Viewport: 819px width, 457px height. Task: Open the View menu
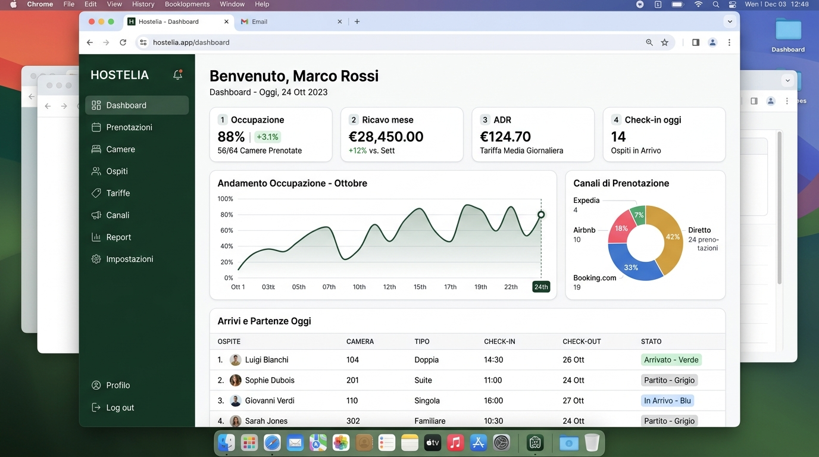click(x=114, y=4)
